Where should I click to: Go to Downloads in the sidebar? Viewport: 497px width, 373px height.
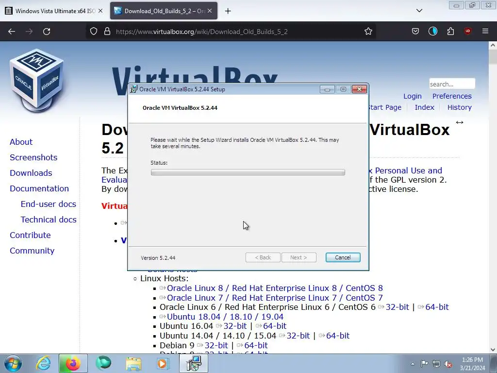[31, 173]
